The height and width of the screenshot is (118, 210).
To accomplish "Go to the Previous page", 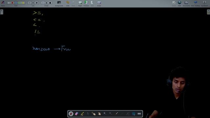I will [86, 3].
